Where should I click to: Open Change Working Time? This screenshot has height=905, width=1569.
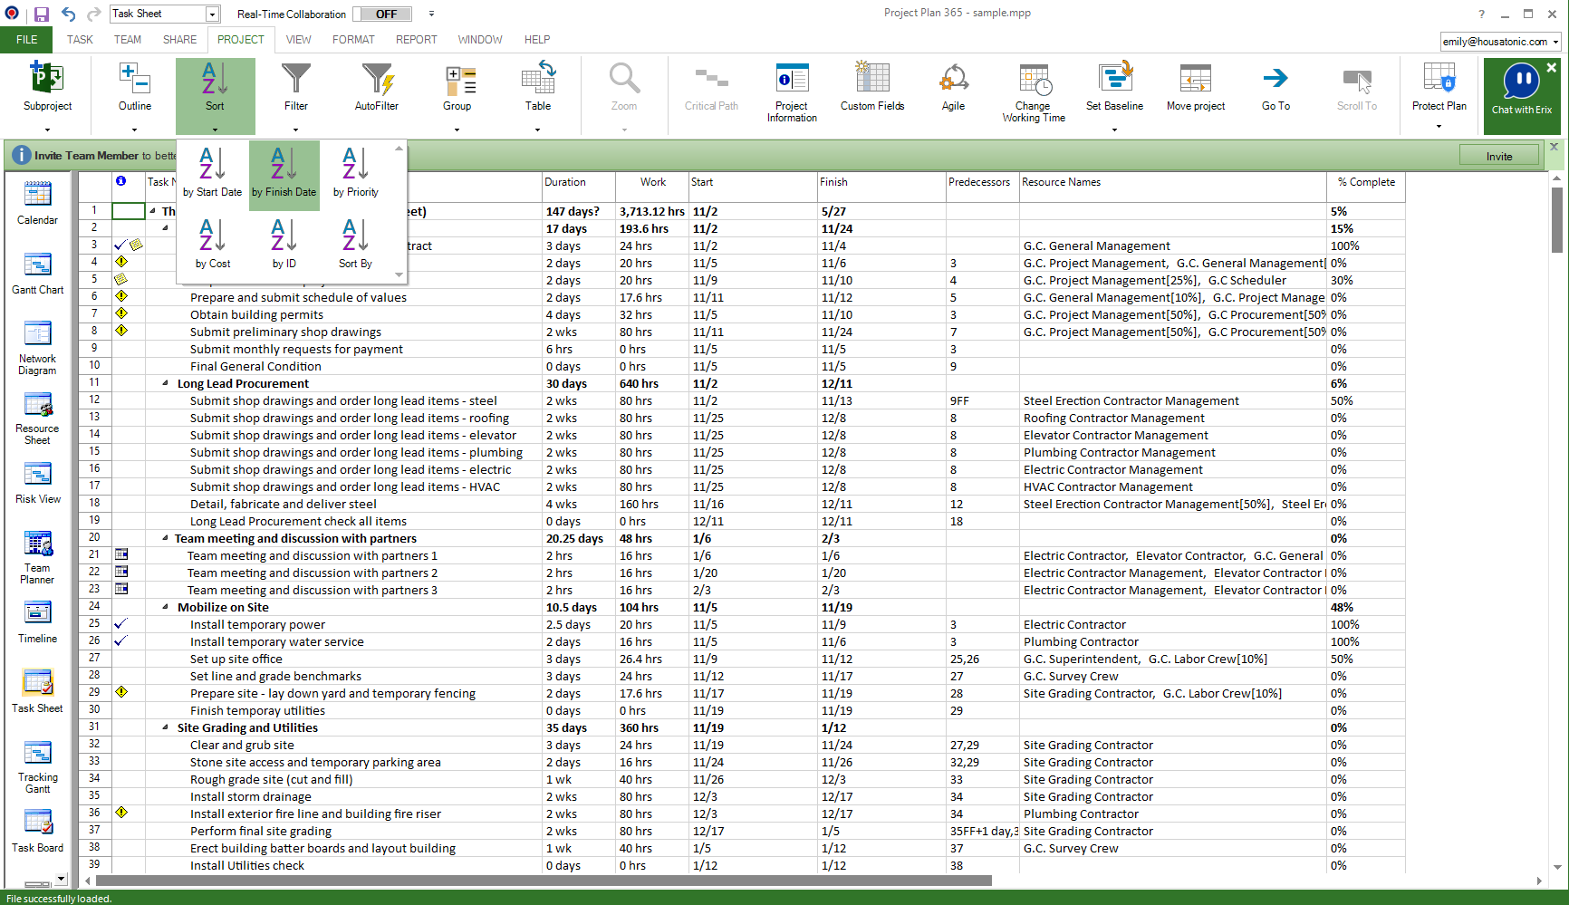[x=1033, y=86]
